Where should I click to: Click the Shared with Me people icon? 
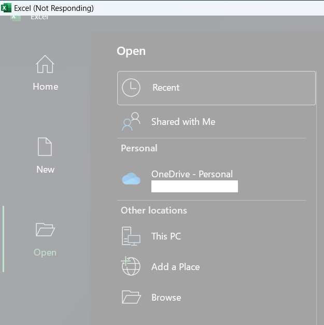(131, 122)
